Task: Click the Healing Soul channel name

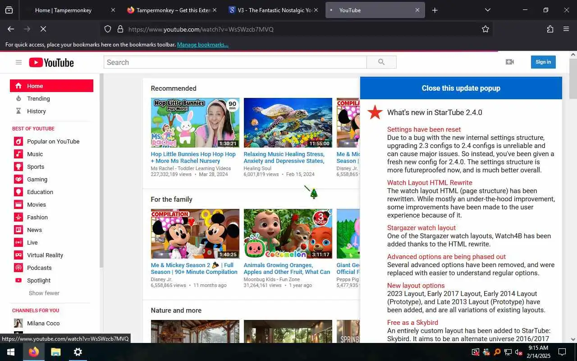Action: [x=257, y=168]
